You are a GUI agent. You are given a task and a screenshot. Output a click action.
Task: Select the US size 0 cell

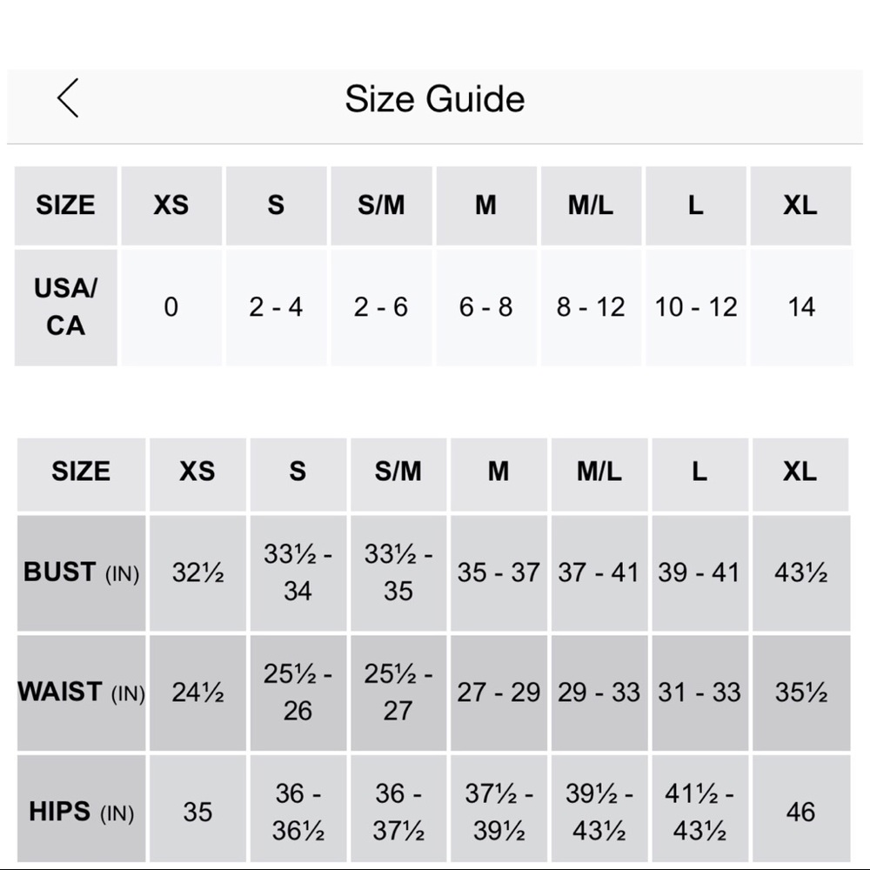(171, 307)
